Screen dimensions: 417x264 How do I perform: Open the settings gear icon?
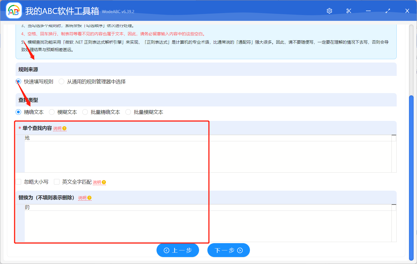[x=329, y=11]
